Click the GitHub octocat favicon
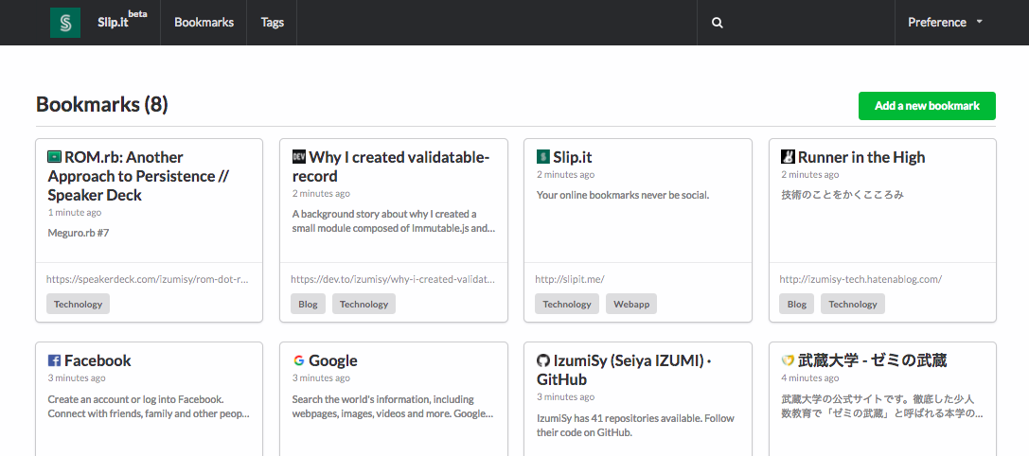The height and width of the screenshot is (456, 1029). pyautogui.click(x=542, y=360)
